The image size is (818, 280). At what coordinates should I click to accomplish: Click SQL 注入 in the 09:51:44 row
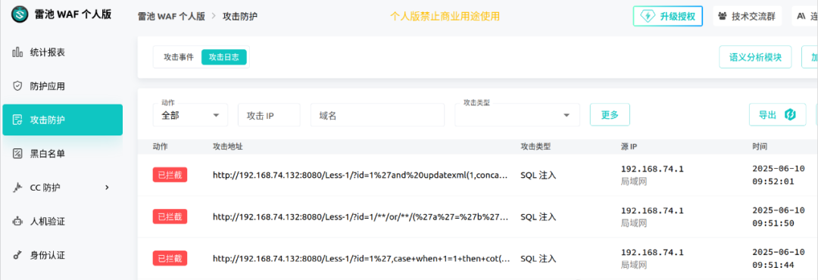pos(539,258)
